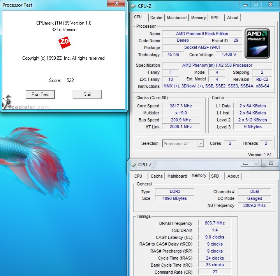Switch to Memory tab in top CPU-Z window
Image resolution: width=280 pixels, height=276 pixels.
pos(198,18)
